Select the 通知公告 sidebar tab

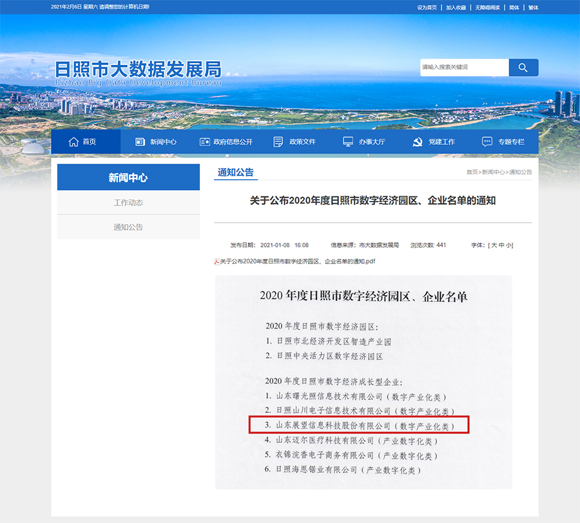click(x=128, y=227)
